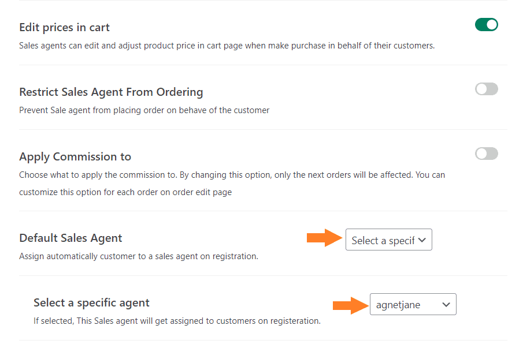Click the 'Edit prices in cart' heading
The width and height of the screenshot is (523, 344).
tap(64, 27)
